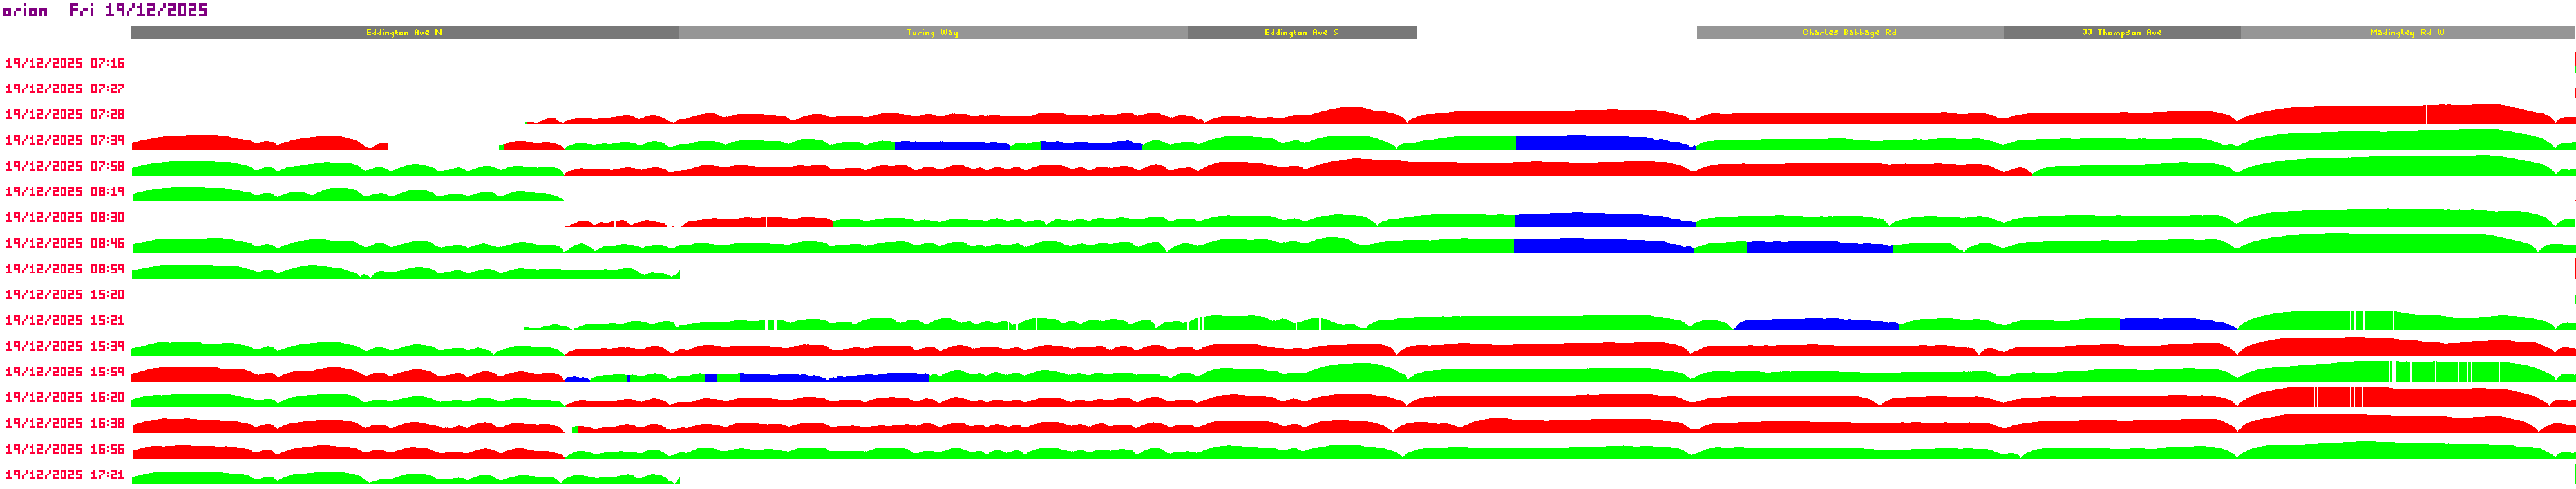Click red trace in 07:39 row under Eddington Ave N
Screen dimensions: 2576x489
coord(250,144)
